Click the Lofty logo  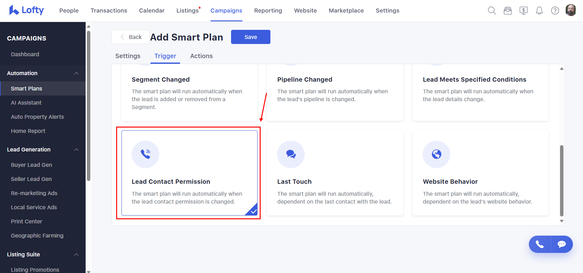click(26, 10)
